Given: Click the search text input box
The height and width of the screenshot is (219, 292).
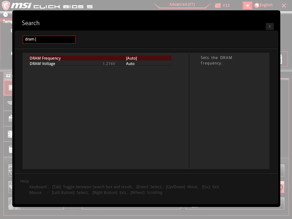Looking at the screenshot, I should coord(49,39).
